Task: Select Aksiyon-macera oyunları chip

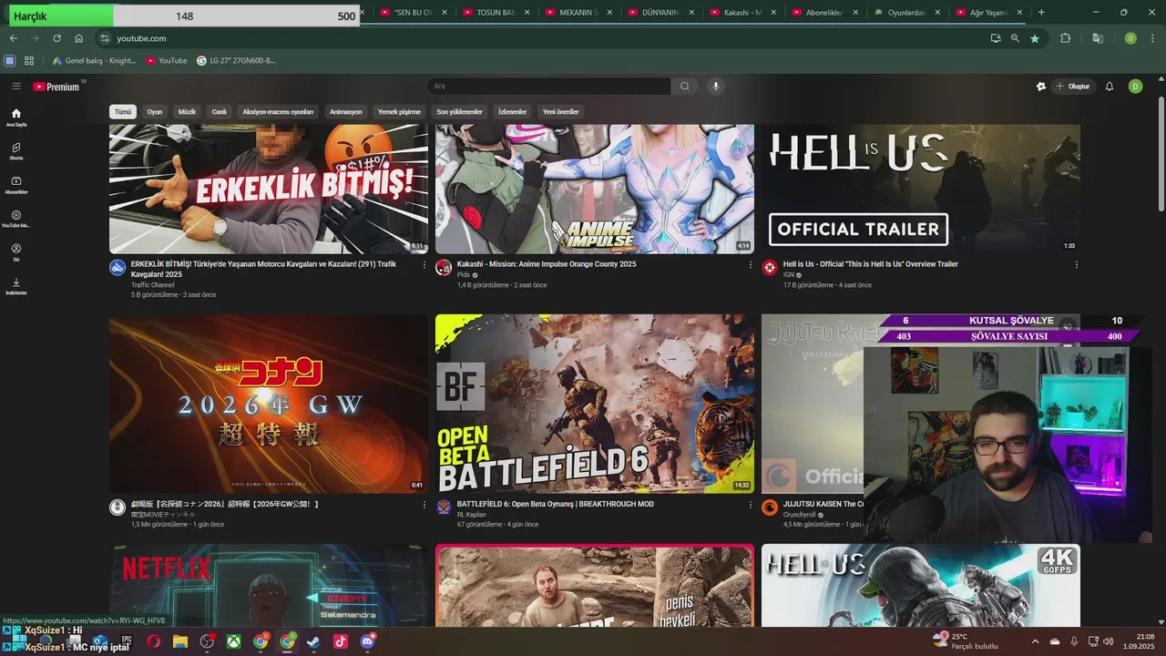Action: pyautogui.click(x=278, y=112)
